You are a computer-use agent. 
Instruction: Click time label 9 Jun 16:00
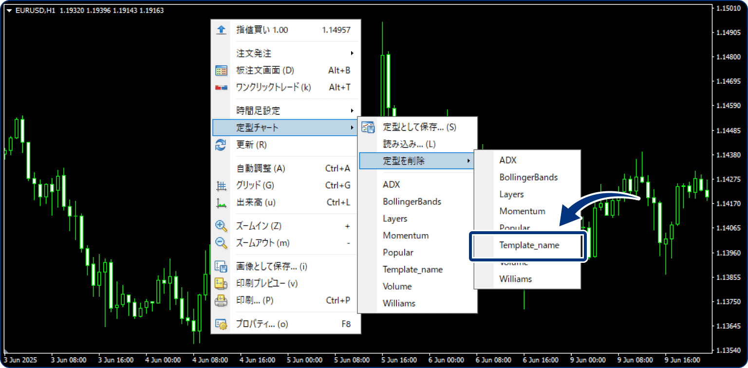[683, 360]
